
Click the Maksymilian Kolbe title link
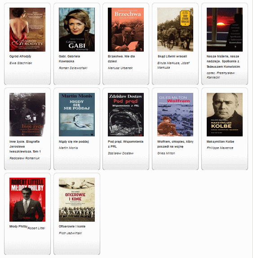(220, 141)
